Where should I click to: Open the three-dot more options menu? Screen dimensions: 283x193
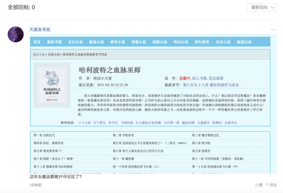273,30
